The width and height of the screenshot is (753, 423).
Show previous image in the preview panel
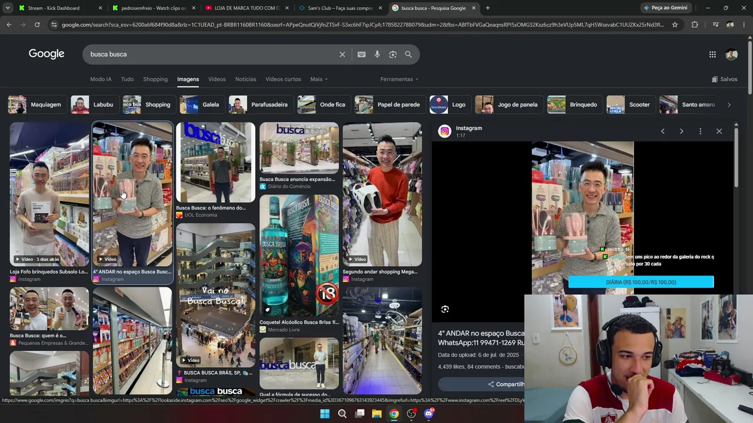(x=662, y=131)
